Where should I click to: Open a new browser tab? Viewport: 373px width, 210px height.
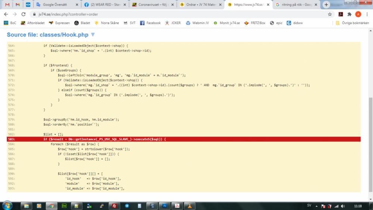coord(326,5)
